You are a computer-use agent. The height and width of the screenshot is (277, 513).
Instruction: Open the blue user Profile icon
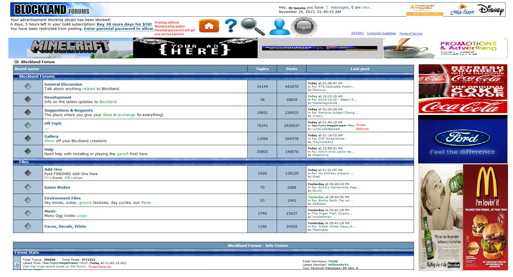click(x=279, y=27)
